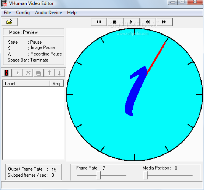Click inside the empty clip list
Viewport: 204px width, 190px height.
(33, 123)
